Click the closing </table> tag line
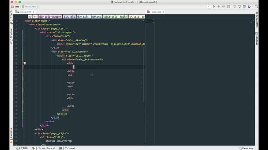The height and width of the screenshot is (150, 268). (x=62, y=114)
